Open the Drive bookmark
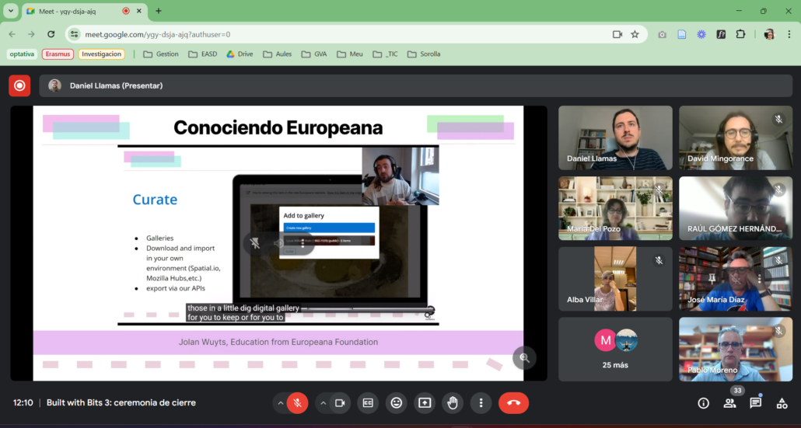 [x=240, y=54]
